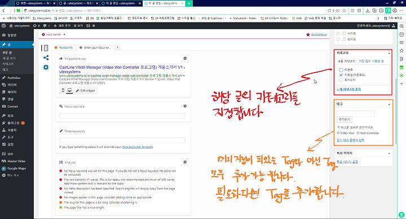Open the Yoast SEO icon in admin bar
This screenshot has width=406, height=219.
(88, 26)
